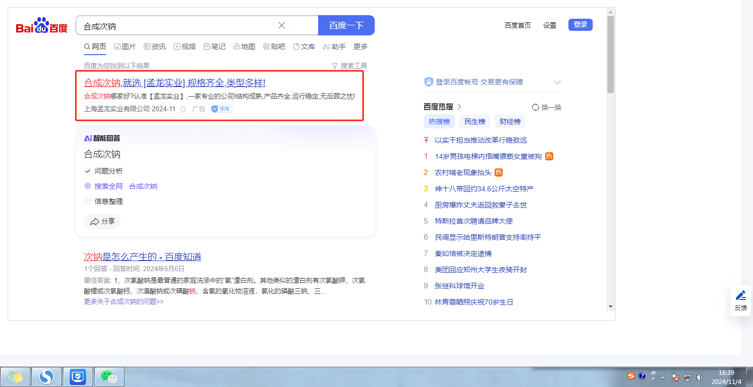Select the 信息整理 step item
The width and height of the screenshot is (753, 387).
tap(108, 201)
